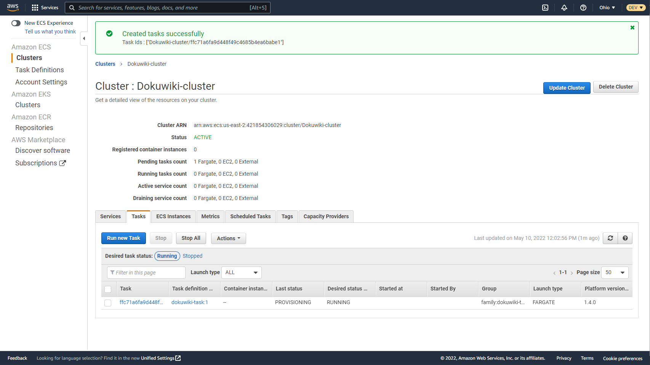Click the Stop All button
The width and height of the screenshot is (650, 365).
[x=191, y=238]
